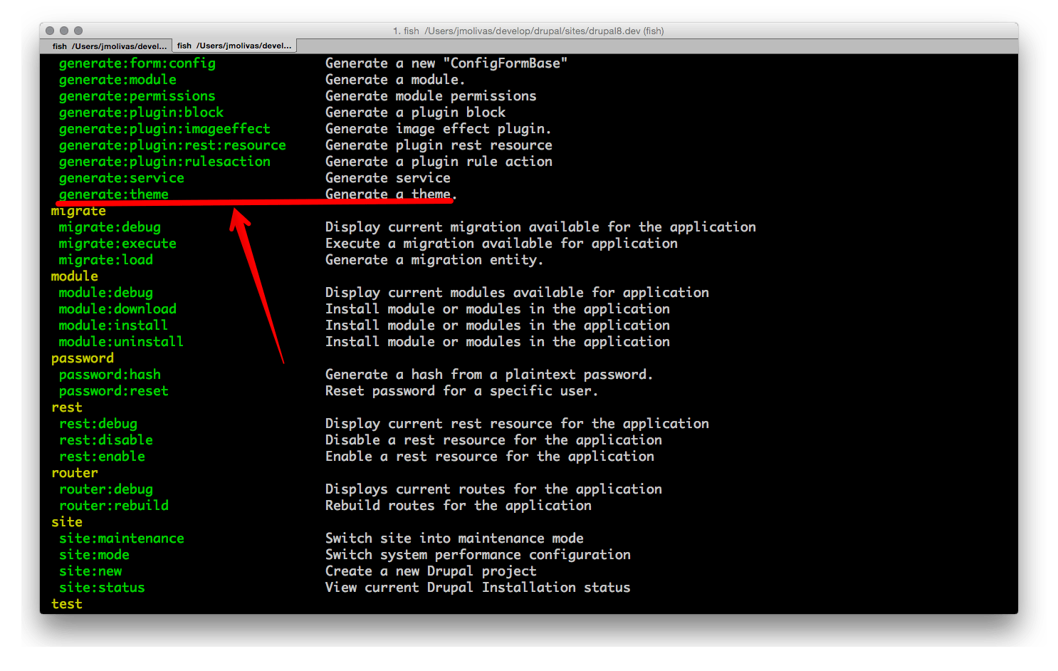The height and width of the screenshot is (671, 1058).
Task: Click the yellow password section heading
Action: [x=83, y=358]
